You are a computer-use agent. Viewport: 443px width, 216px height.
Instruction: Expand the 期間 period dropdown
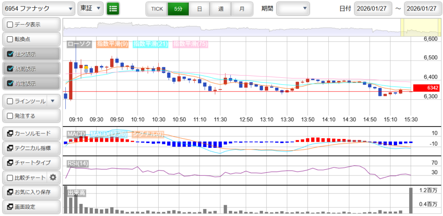[293, 8]
